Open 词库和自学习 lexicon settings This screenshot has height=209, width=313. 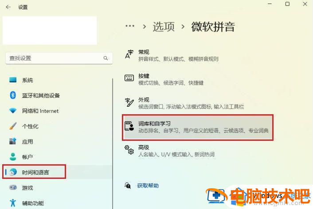pos(198,128)
